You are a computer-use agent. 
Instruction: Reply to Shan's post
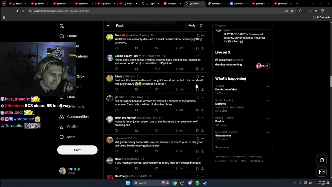click(116, 48)
